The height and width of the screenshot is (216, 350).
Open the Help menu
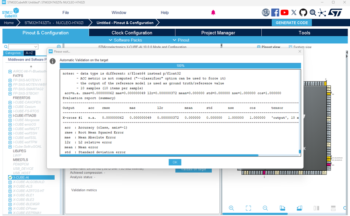[165, 13]
